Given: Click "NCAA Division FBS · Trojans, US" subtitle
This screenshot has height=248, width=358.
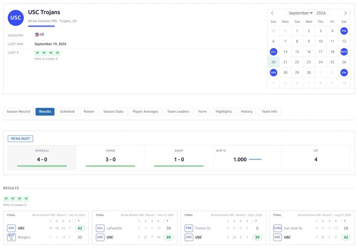Looking at the screenshot, I should point(52,21).
